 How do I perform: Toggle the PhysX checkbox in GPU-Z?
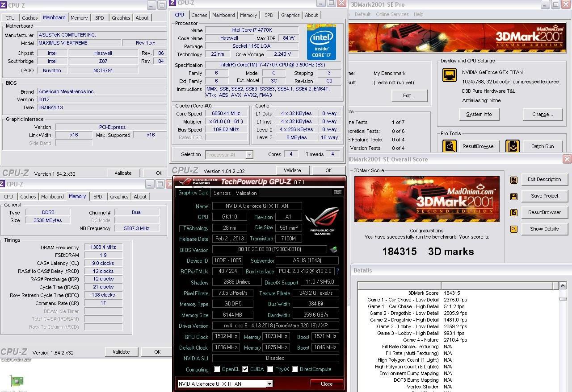tap(270, 369)
